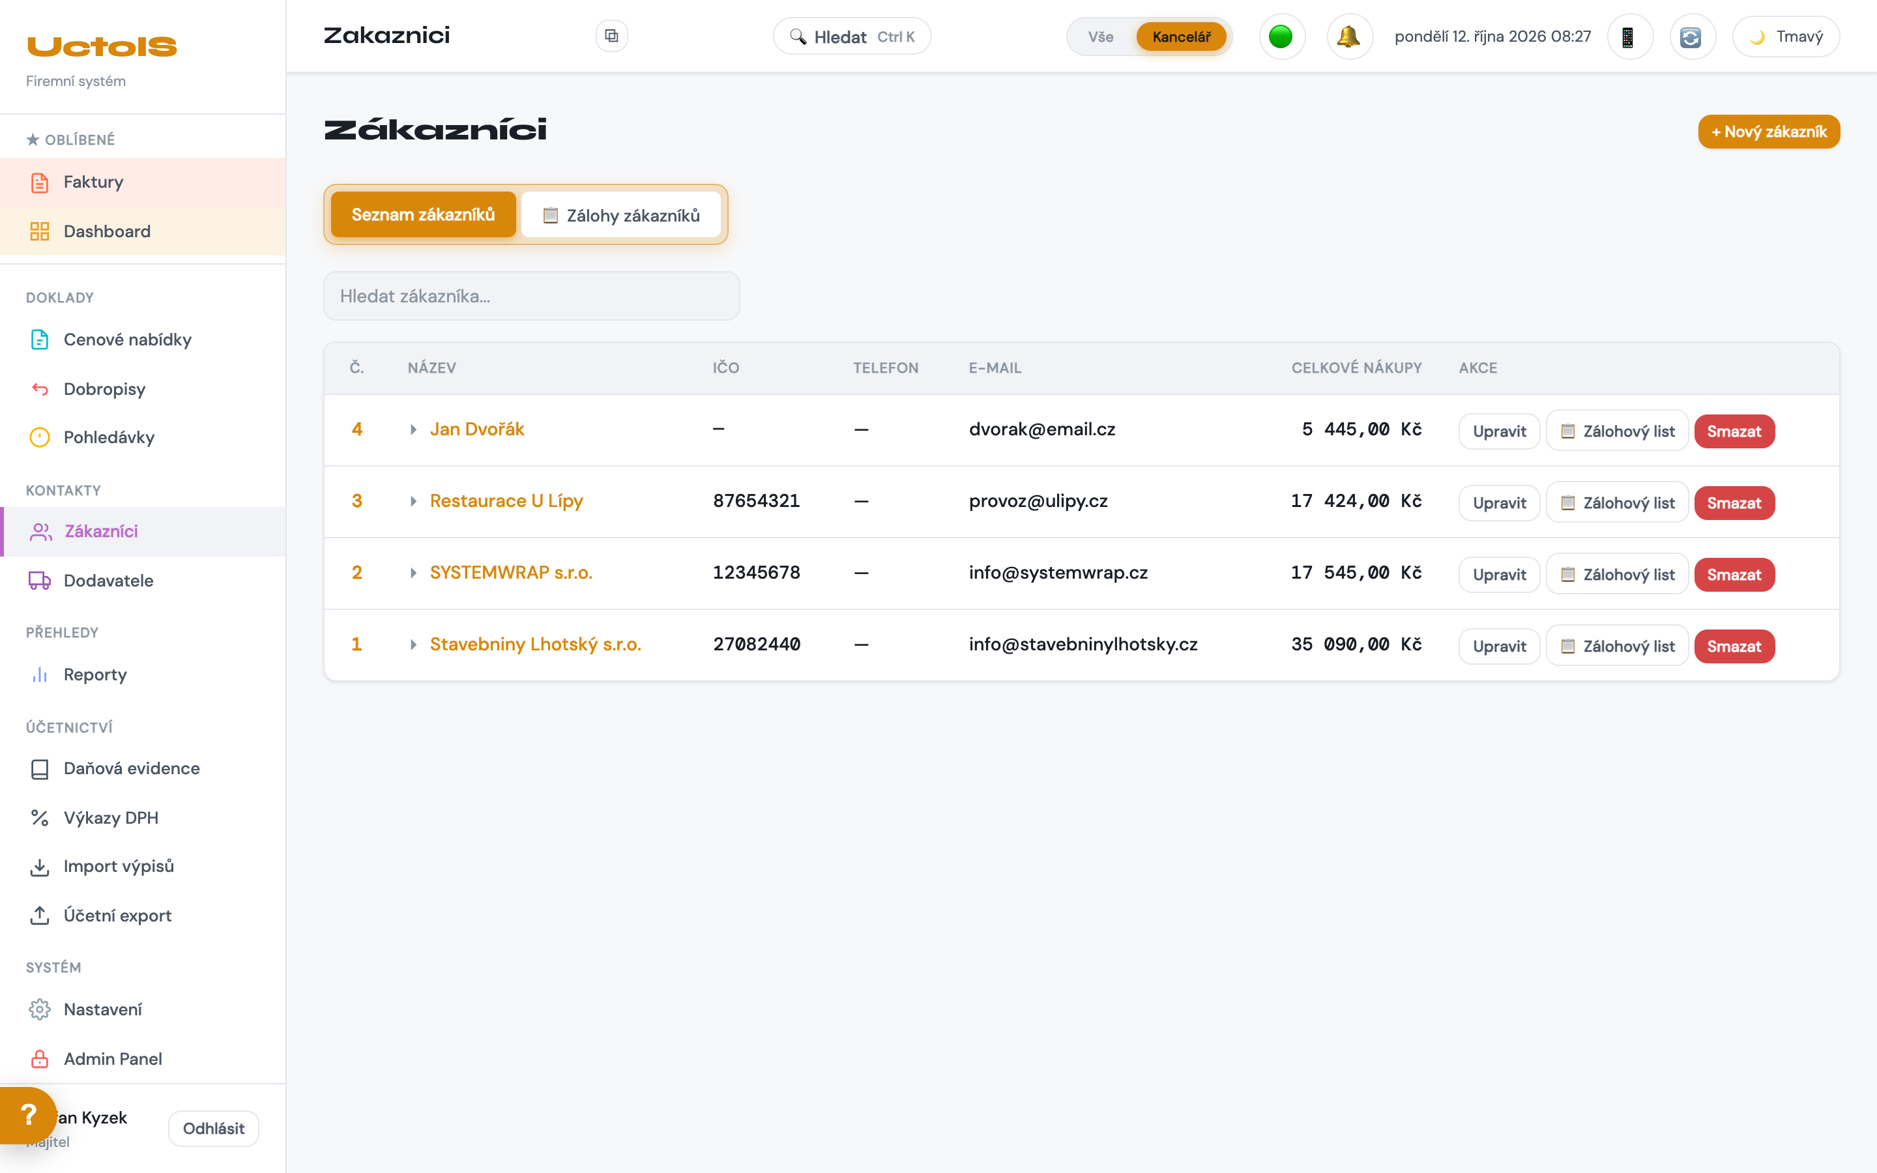The image size is (1877, 1173).
Task: Click the Nový zákazník button
Action: (1768, 132)
